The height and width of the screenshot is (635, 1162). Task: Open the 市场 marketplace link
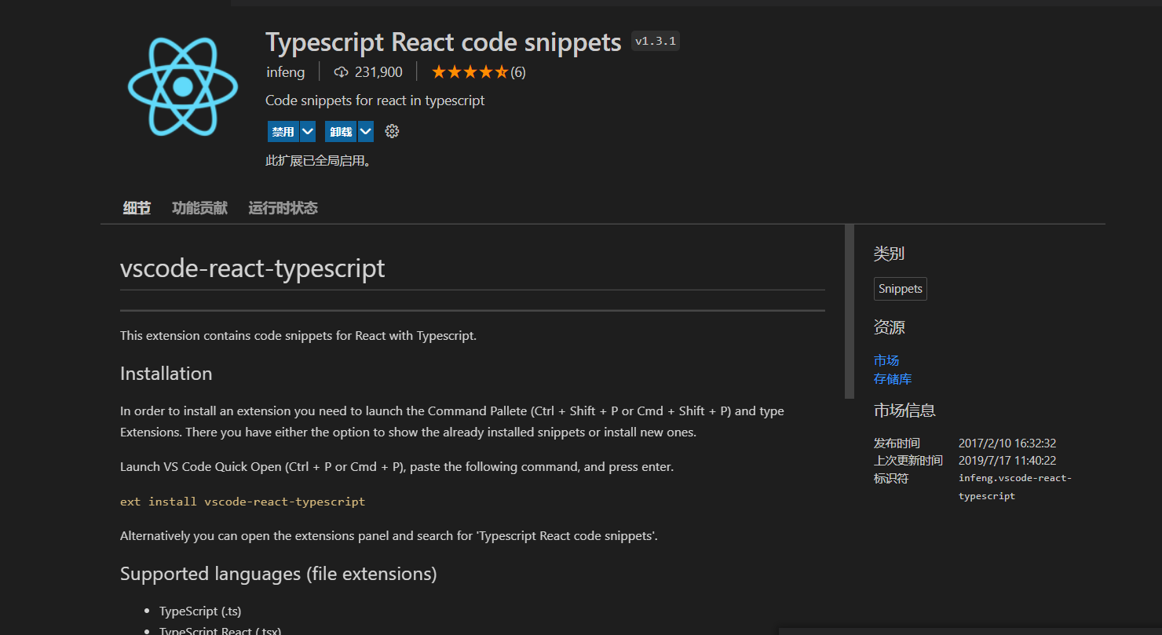(886, 360)
